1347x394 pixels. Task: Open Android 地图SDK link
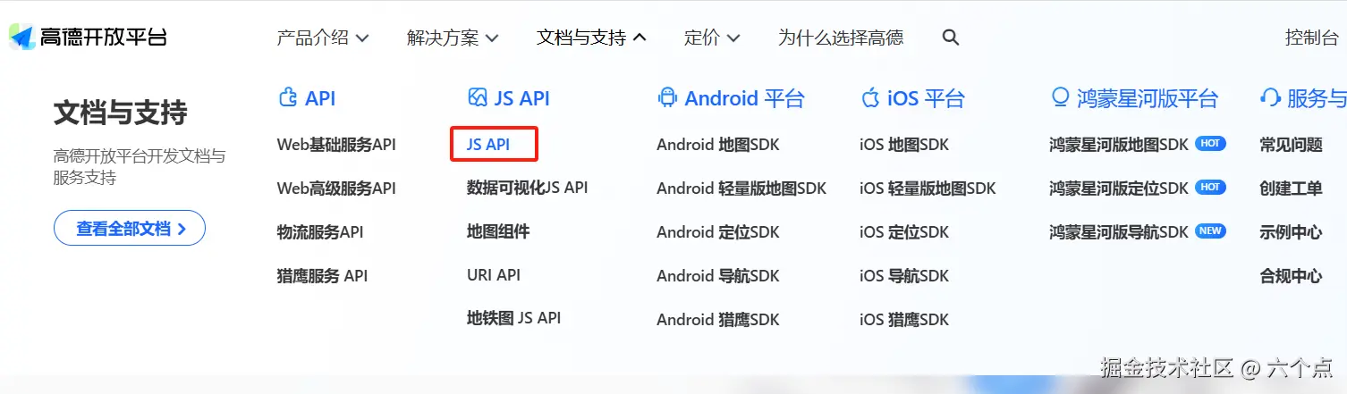coord(718,145)
